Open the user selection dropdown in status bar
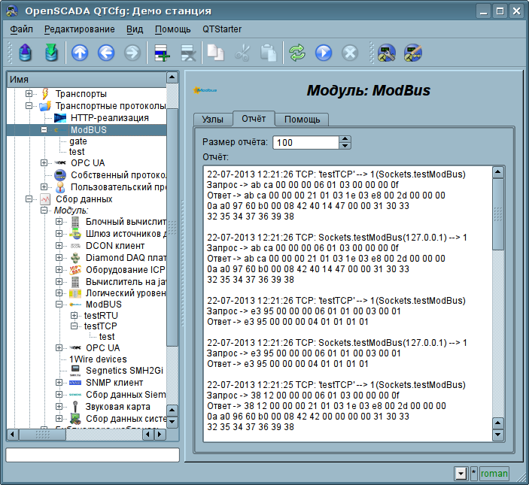 (x=461, y=474)
